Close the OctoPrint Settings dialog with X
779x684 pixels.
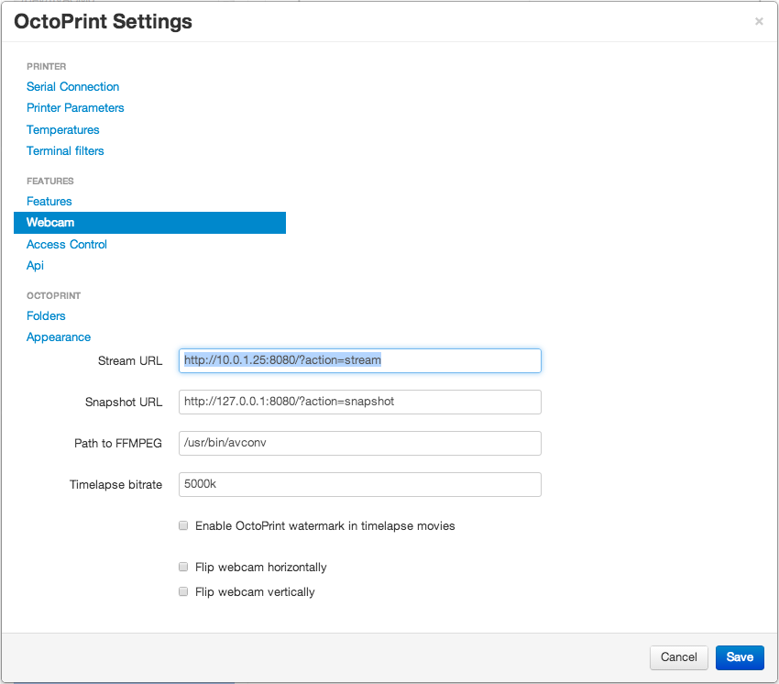point(759,21)
